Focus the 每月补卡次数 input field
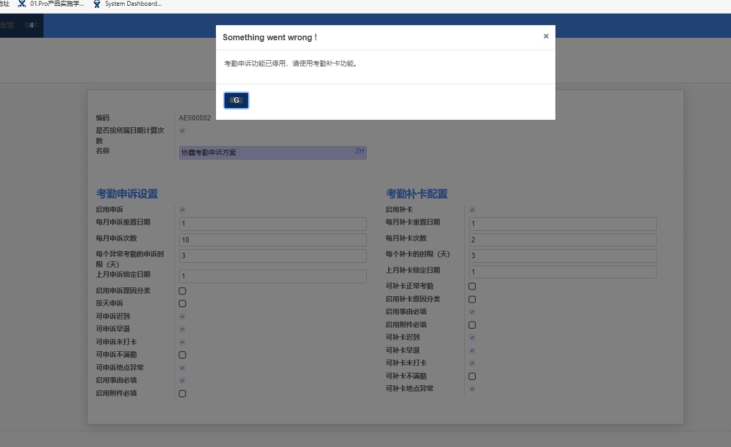The height and width of the screenshot is (447, 731). click(x=562, y=240)
